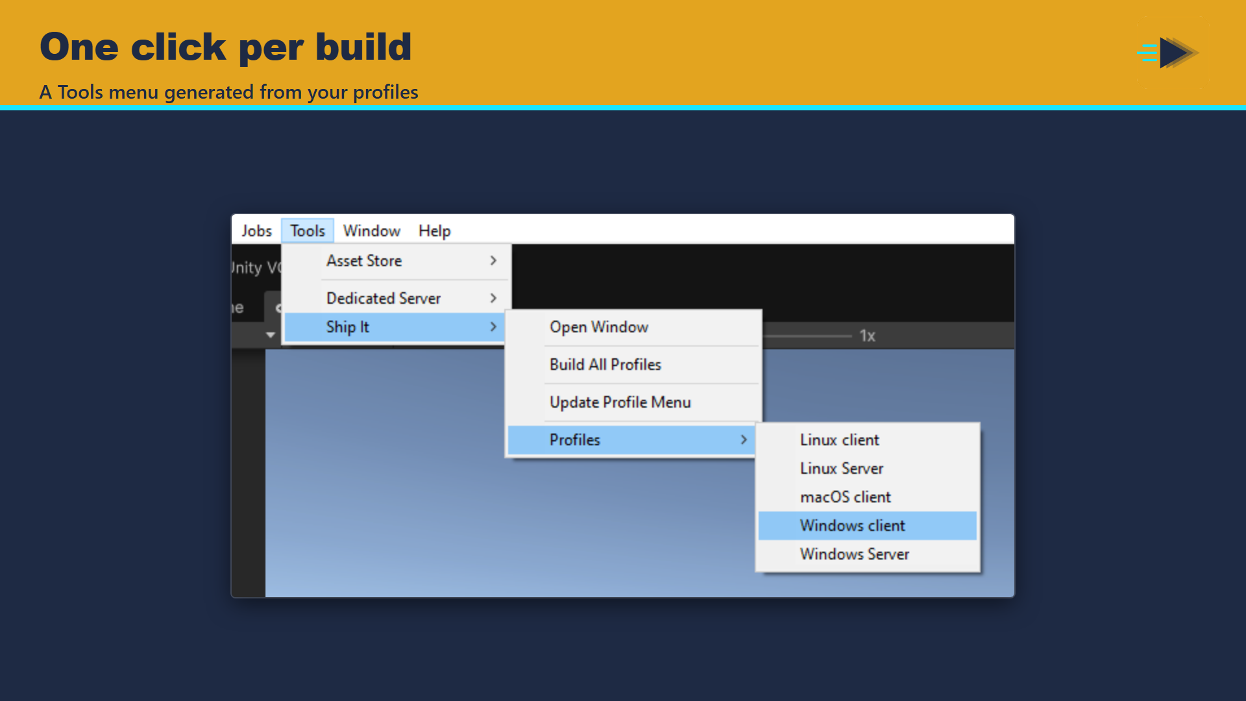Click the Tools menu
The height and width of the screenshot is (701, 1246).
pyautogui.click(x=308, y=231)
